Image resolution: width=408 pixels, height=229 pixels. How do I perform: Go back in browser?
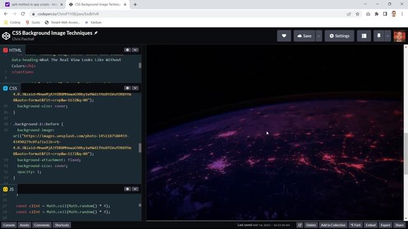[6, 14]
